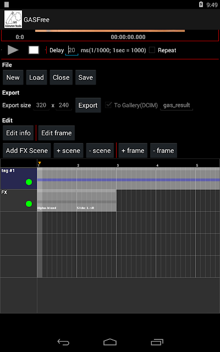This screenshot has height=352, width=220.
Task: Stop playback with the white square button
Action: [34, 50]
